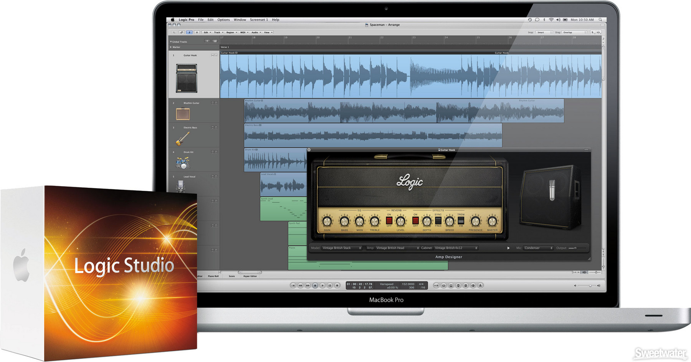The image size is (691, 362).
Task: Open the Spotlight search icon
Action: [600, 20]
